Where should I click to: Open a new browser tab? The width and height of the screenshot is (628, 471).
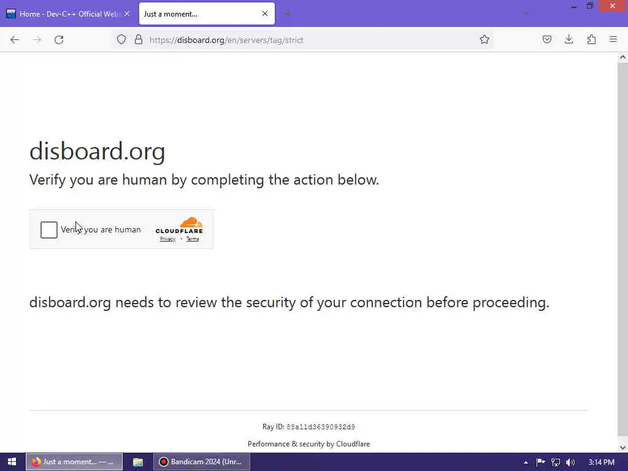[x=288, y=14]
